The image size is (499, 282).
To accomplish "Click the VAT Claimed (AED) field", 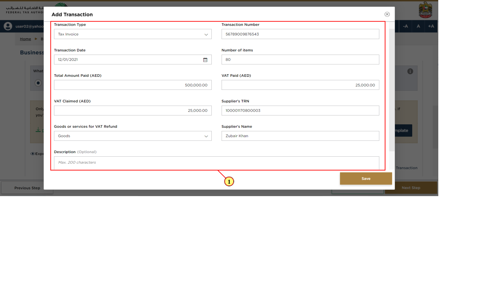I will pos(133,111).
